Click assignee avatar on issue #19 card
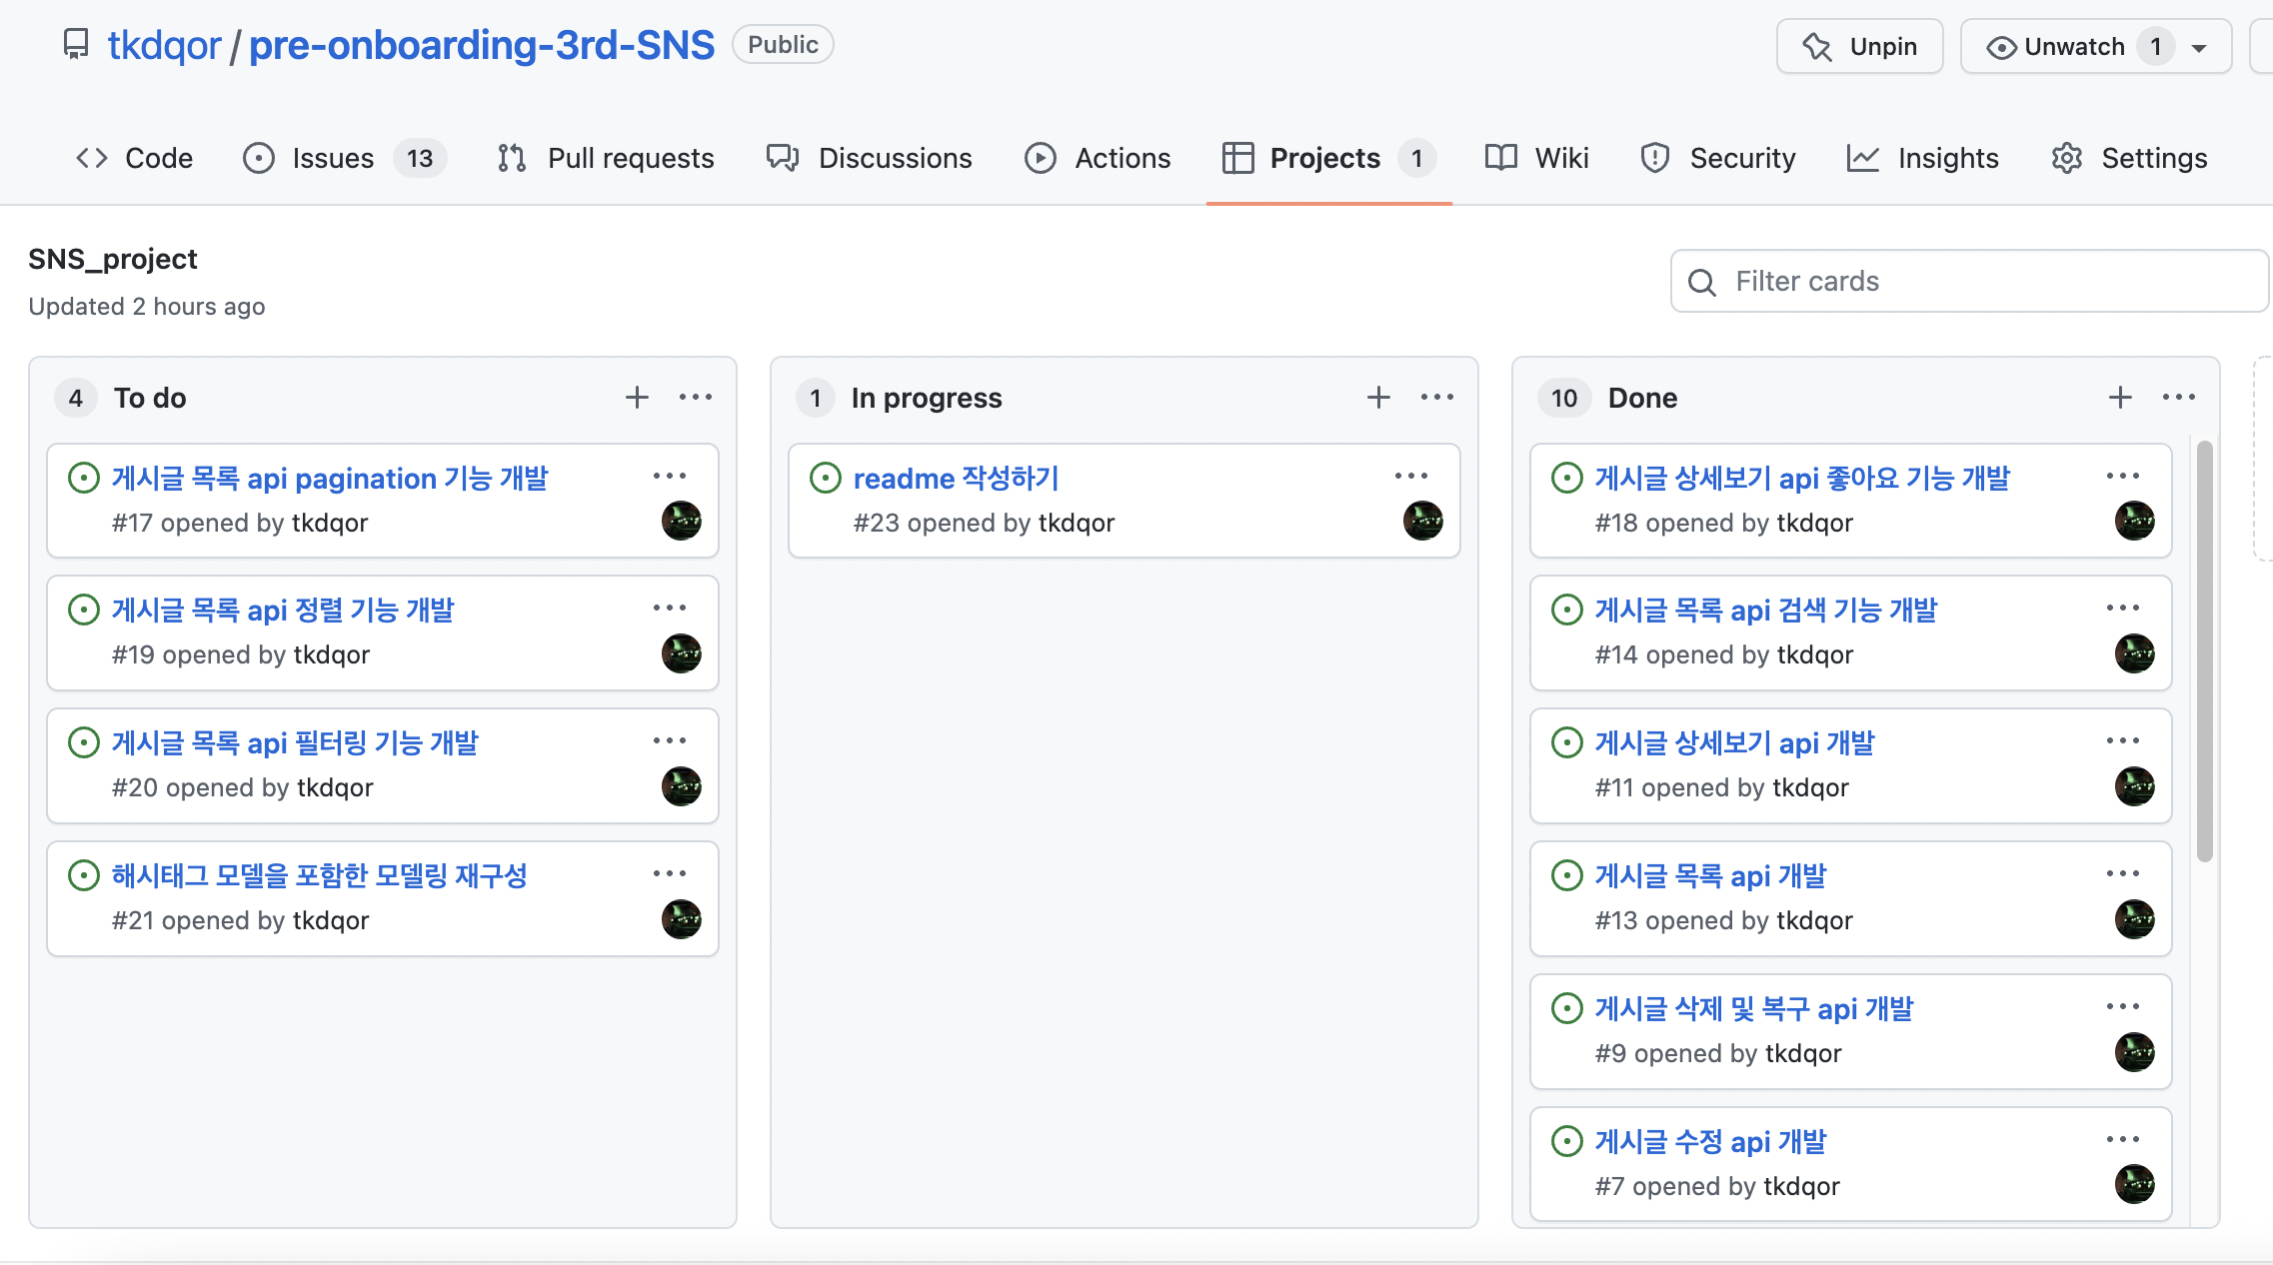This screenshot has height=1265, width=2273. pyautogui.click(x=682, y=653)
